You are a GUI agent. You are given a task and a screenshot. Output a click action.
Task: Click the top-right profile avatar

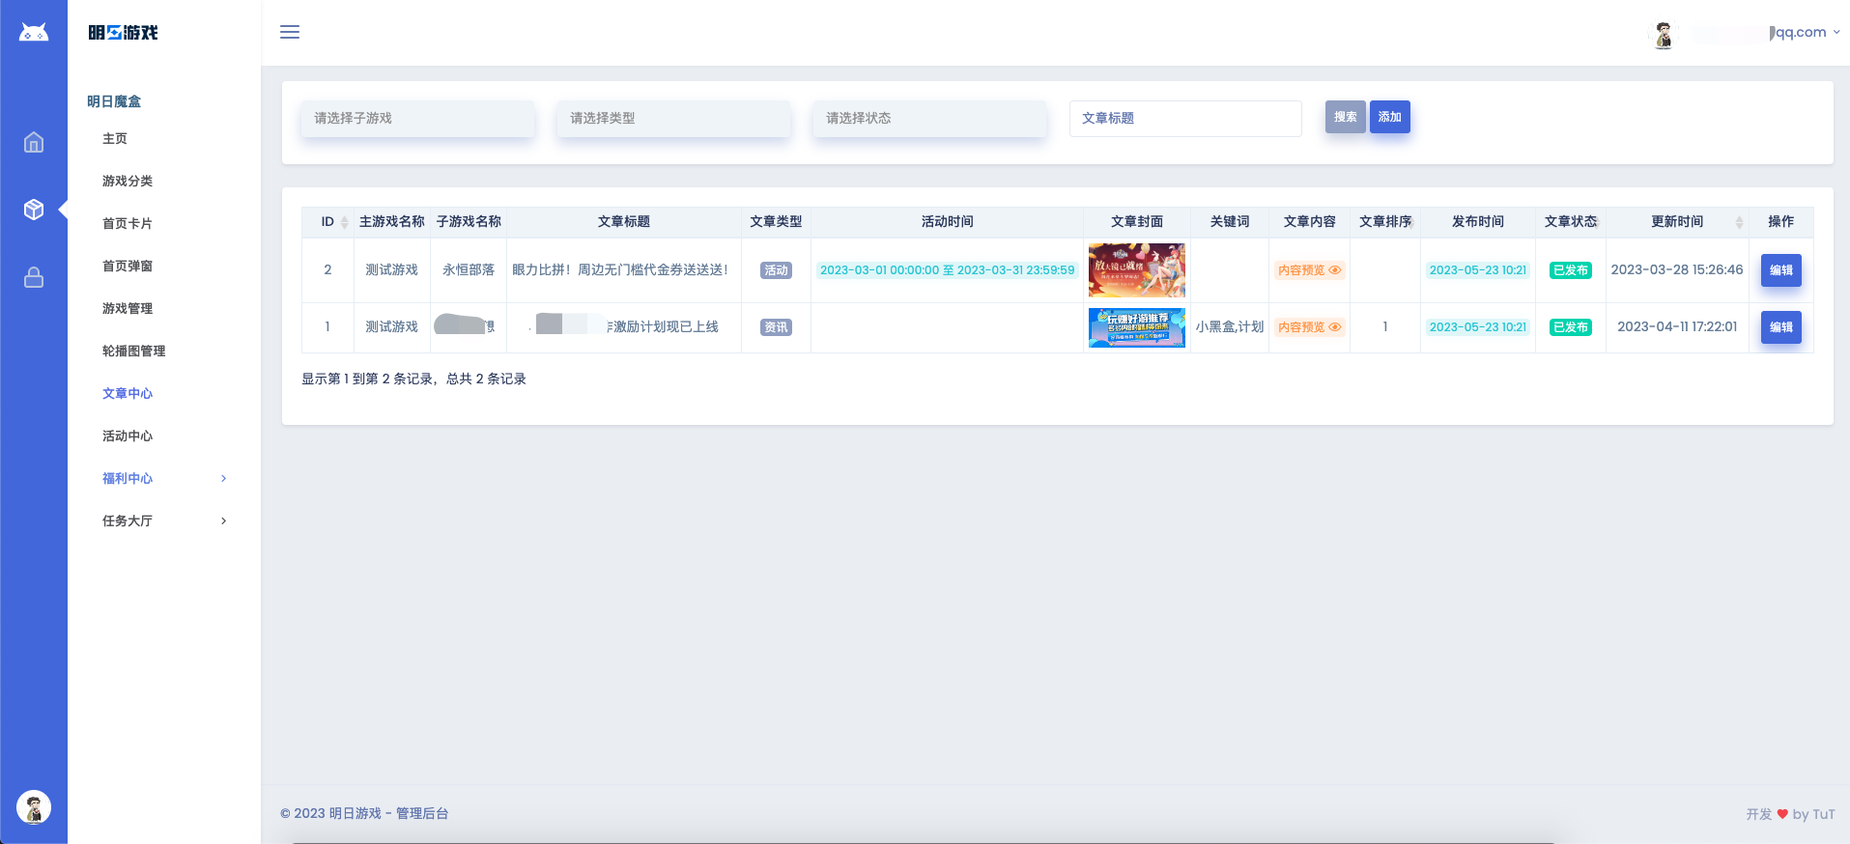click(x=1663, y=34)
